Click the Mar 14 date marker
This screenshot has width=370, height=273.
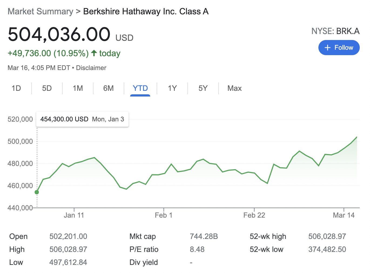click(344, 215)
